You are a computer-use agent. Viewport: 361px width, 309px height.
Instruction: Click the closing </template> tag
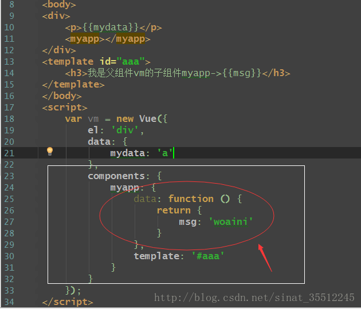pos(73,85)
